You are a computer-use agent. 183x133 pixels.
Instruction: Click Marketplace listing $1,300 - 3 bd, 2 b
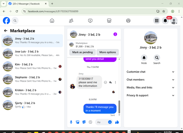tap(85, 47)
